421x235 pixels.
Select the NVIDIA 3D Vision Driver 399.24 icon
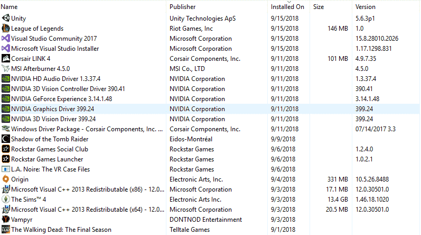coord(6,119)
